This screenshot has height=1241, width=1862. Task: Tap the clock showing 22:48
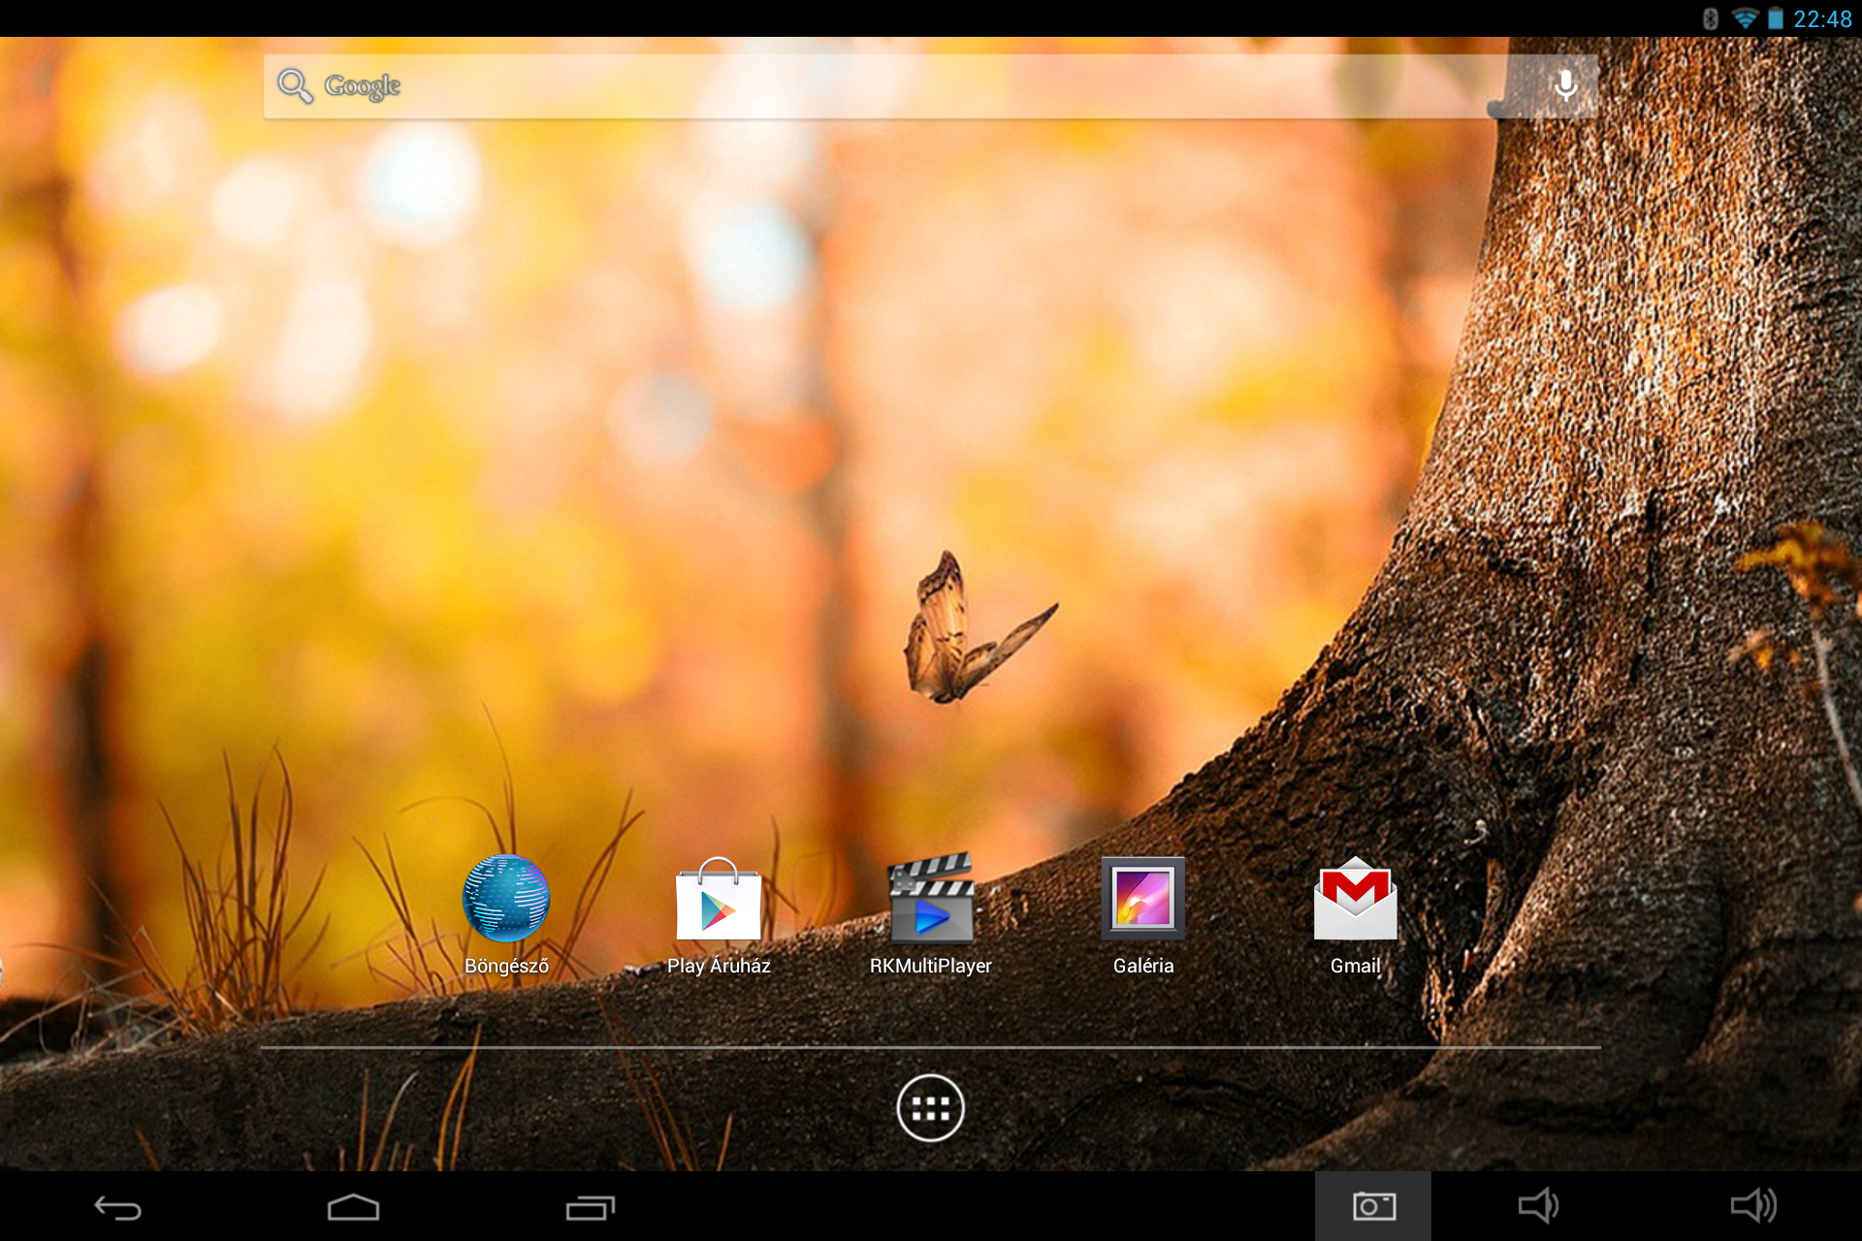pos(1822,18)
